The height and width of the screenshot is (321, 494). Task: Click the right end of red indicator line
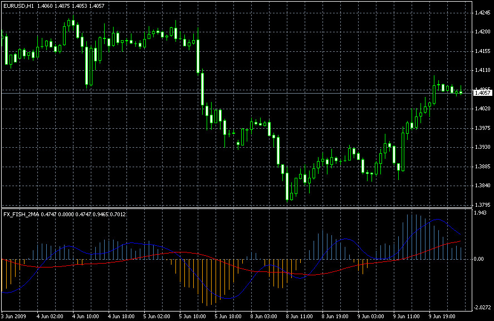coord(461,241)
